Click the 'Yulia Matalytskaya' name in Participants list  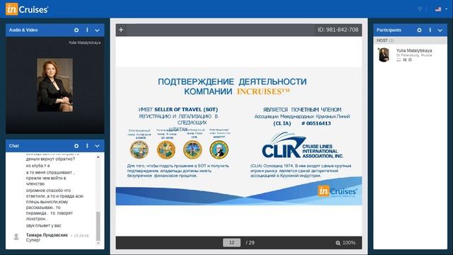414,50
